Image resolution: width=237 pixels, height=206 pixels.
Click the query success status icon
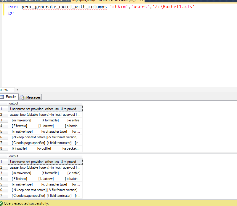pos(1,203)
